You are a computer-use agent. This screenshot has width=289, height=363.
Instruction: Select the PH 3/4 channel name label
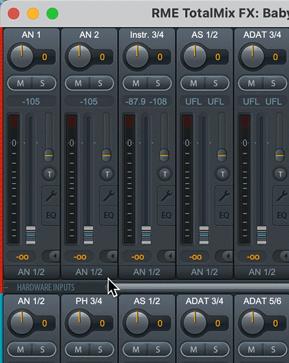(x=89, y=301)
